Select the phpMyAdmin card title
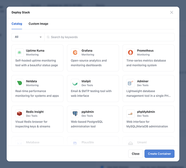This screenshot has width=186, height=168. click(x=146, y=112)
